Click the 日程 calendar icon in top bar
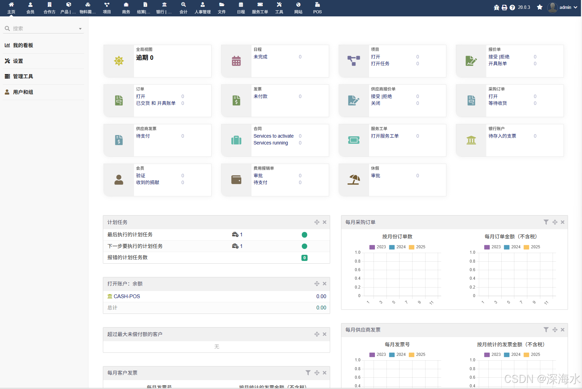 coord(241,5)
